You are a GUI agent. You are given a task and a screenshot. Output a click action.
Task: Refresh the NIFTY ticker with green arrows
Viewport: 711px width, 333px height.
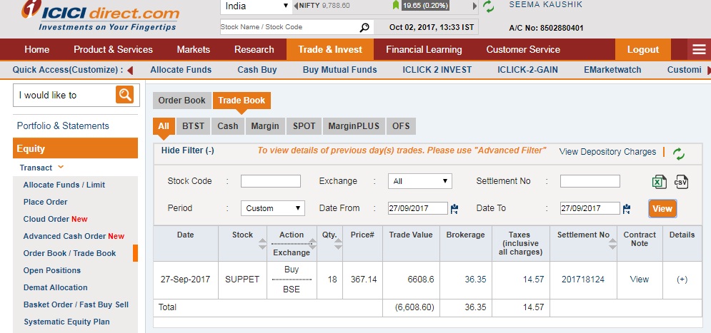click(x=488, y=6)
